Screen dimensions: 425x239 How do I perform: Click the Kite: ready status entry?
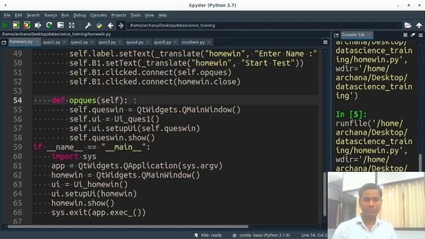point(208,235)
